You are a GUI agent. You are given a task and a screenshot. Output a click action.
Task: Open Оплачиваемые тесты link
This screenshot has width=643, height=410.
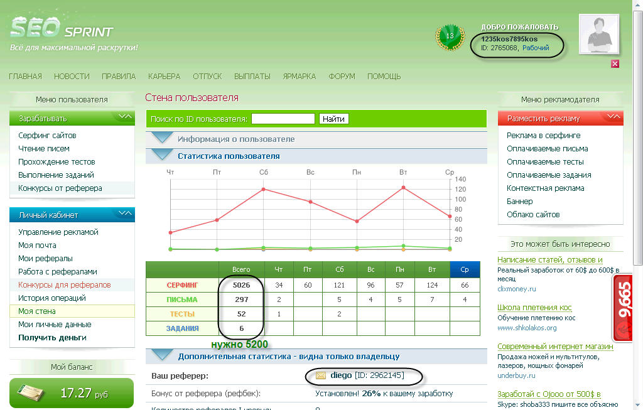click(545, 161)
